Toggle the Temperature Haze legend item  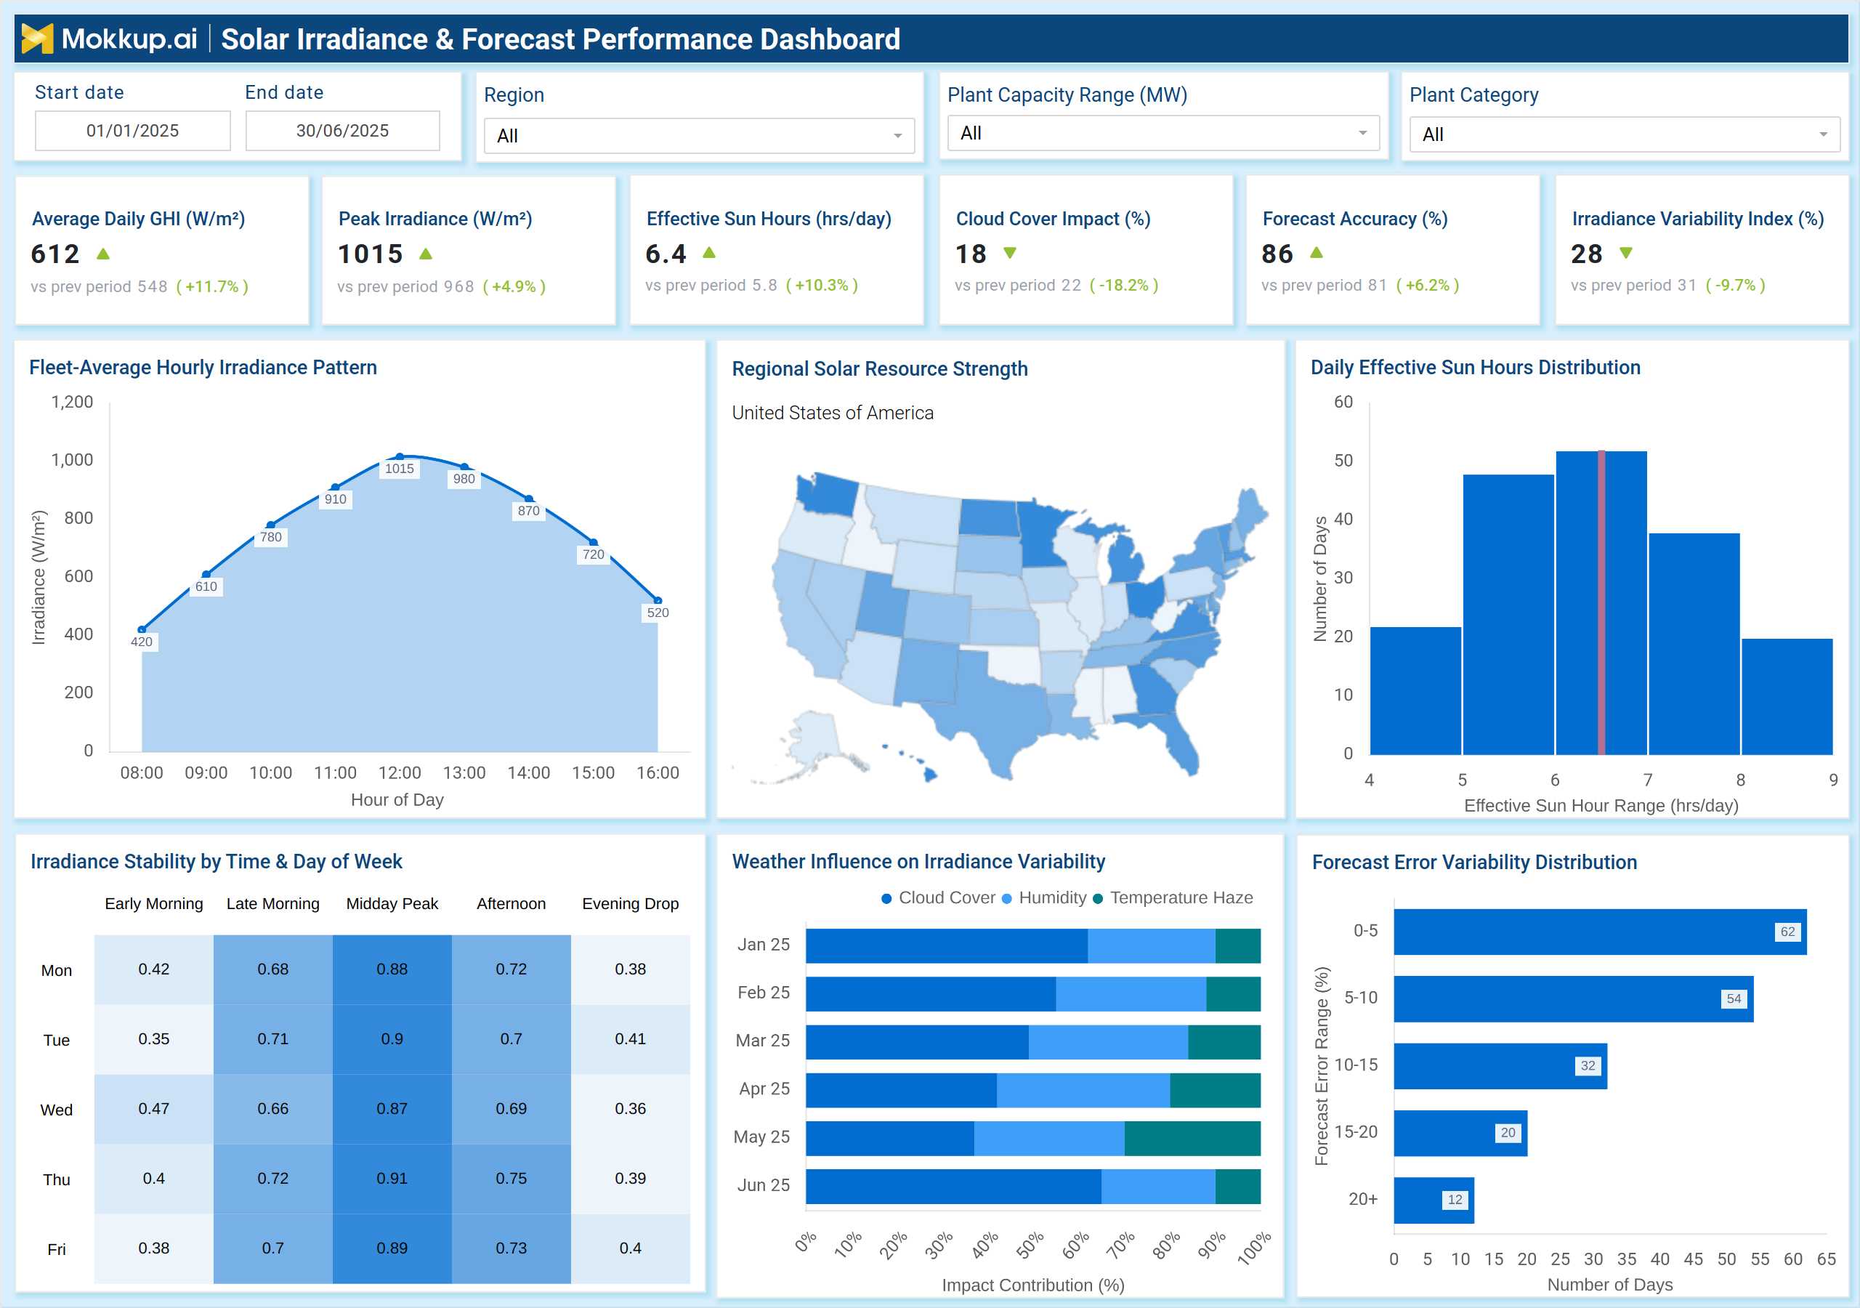[x=1173, y=898]
